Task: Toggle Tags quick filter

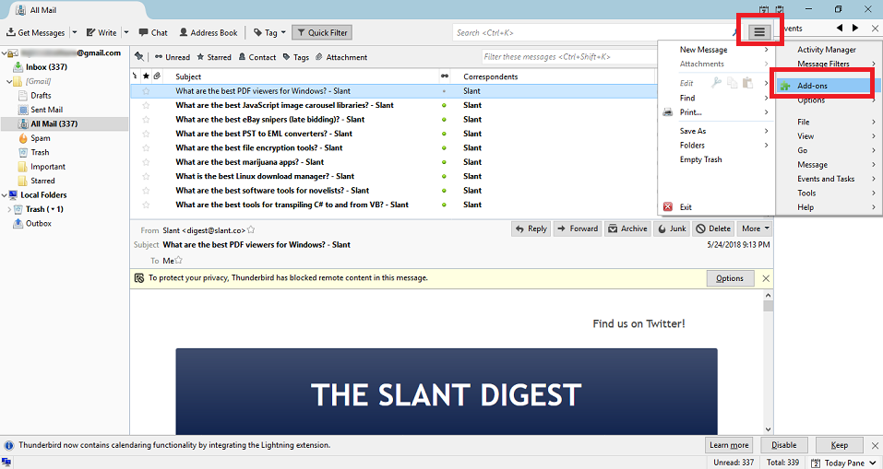Action: pyautogui.click(x=295, y=57)
